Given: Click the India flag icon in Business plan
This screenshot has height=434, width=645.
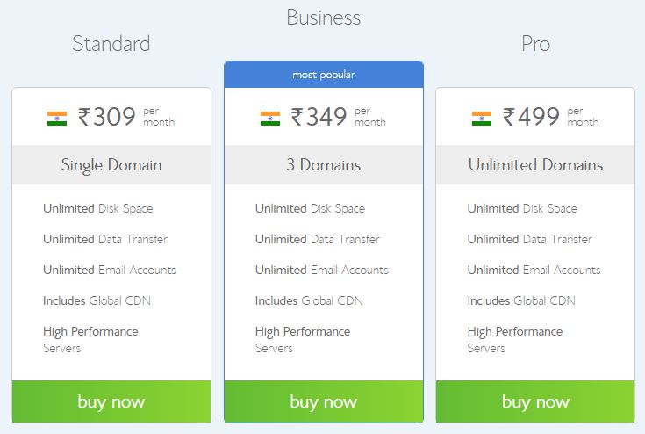Looking at the screenshot, I should coord(270,119).
